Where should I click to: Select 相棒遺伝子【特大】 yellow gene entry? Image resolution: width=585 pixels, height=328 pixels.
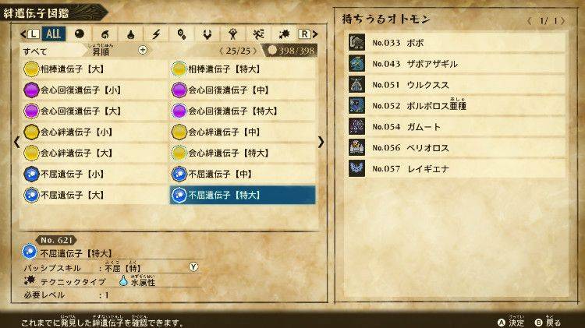[242, 69]
